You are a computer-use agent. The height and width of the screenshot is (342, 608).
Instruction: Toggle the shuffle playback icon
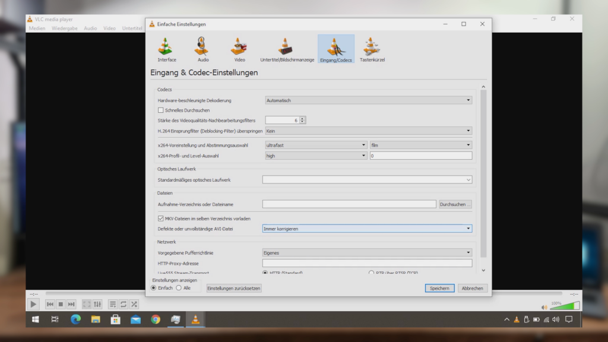point(134,304)
